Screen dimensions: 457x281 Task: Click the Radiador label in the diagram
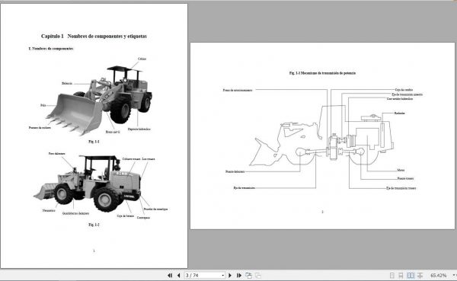pos(400,113)
